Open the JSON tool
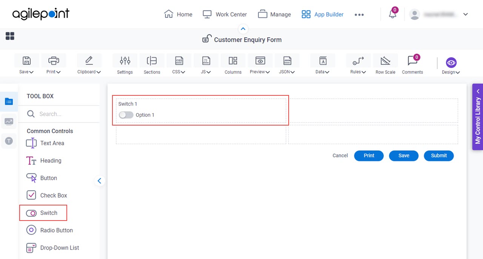483x259 pixels. point(287,64)
